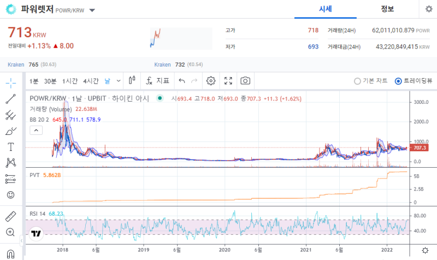This screenshot has width=437, height=260.
Task: Click the RSI 14 indicator label
Action: (37, 214)
